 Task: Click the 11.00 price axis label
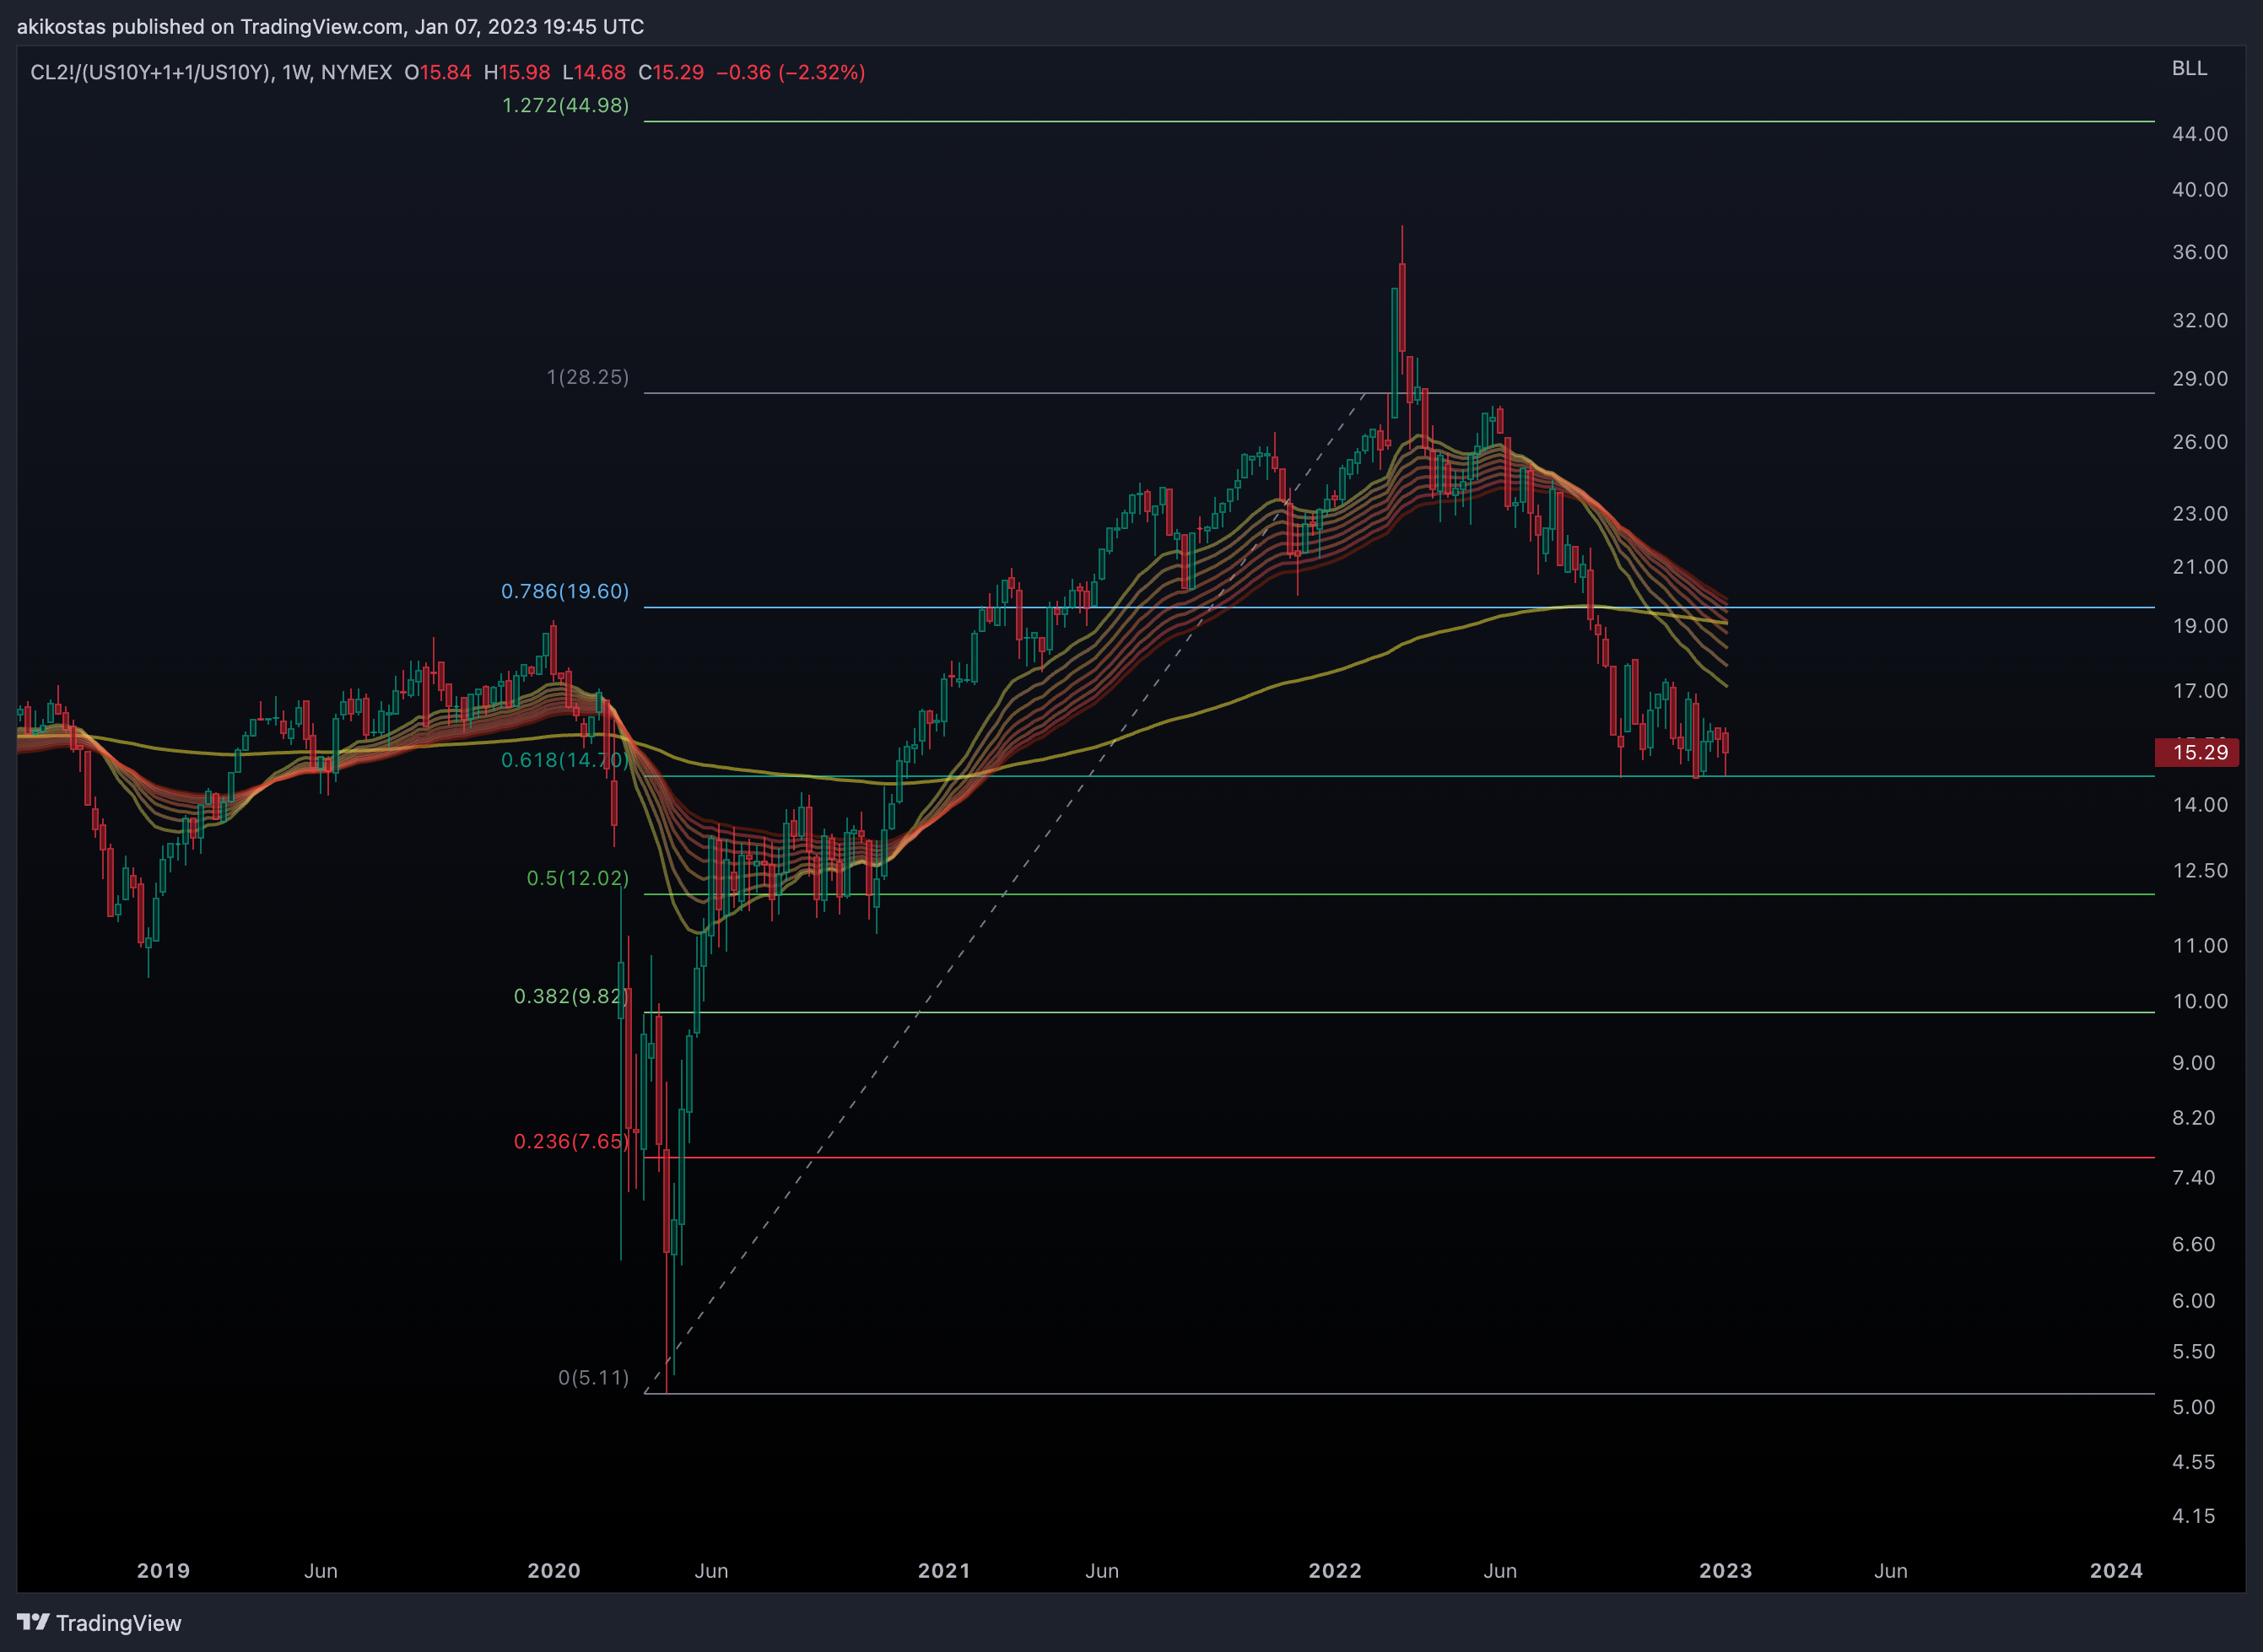point(2200,946)
